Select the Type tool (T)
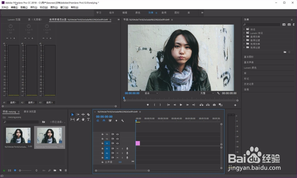The width and height of the screenshot is (297, 178). 88,120
